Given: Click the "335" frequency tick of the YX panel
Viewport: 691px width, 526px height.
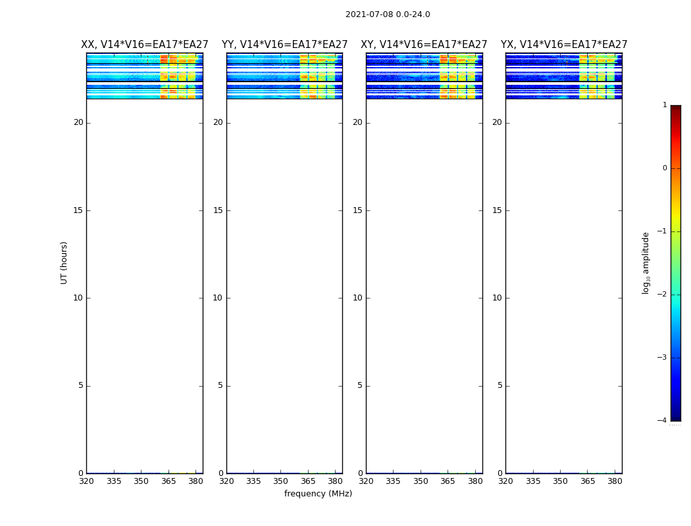Looking at the screenshot, I should click(533, 481).
